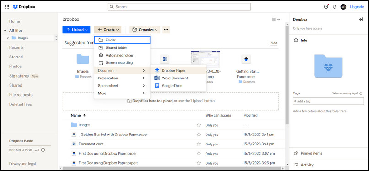
Task: Collapse the All files section chevron
Action: [x=5, y=31]
